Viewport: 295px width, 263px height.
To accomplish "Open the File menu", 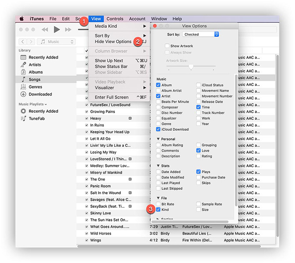I will click(53, 19).
